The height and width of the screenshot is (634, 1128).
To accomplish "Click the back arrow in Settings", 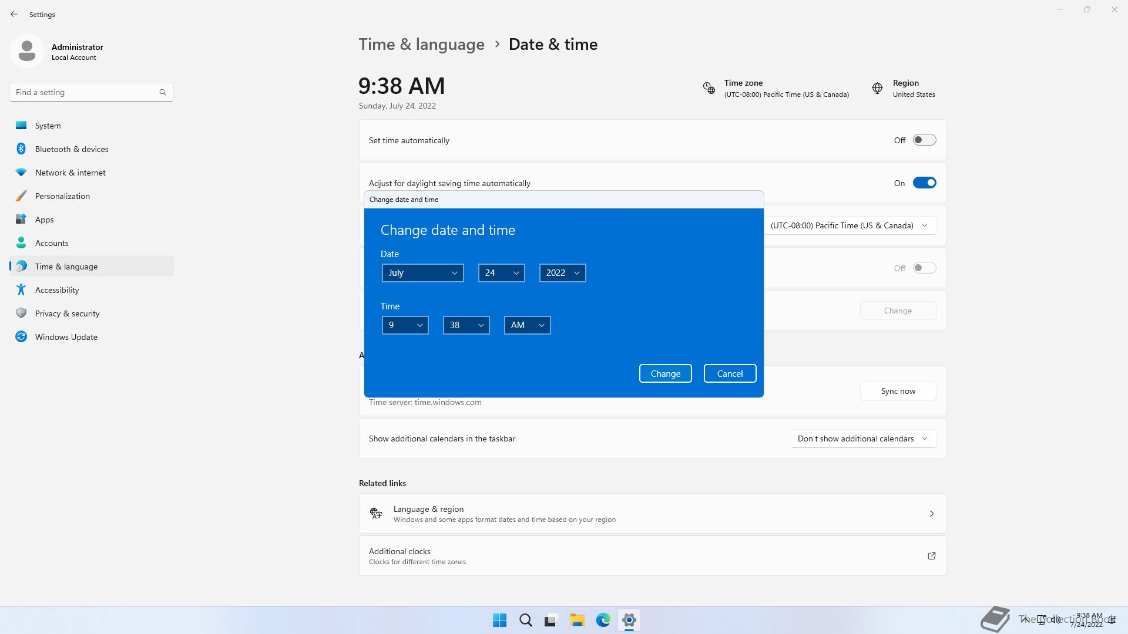I will pos(14,14).
